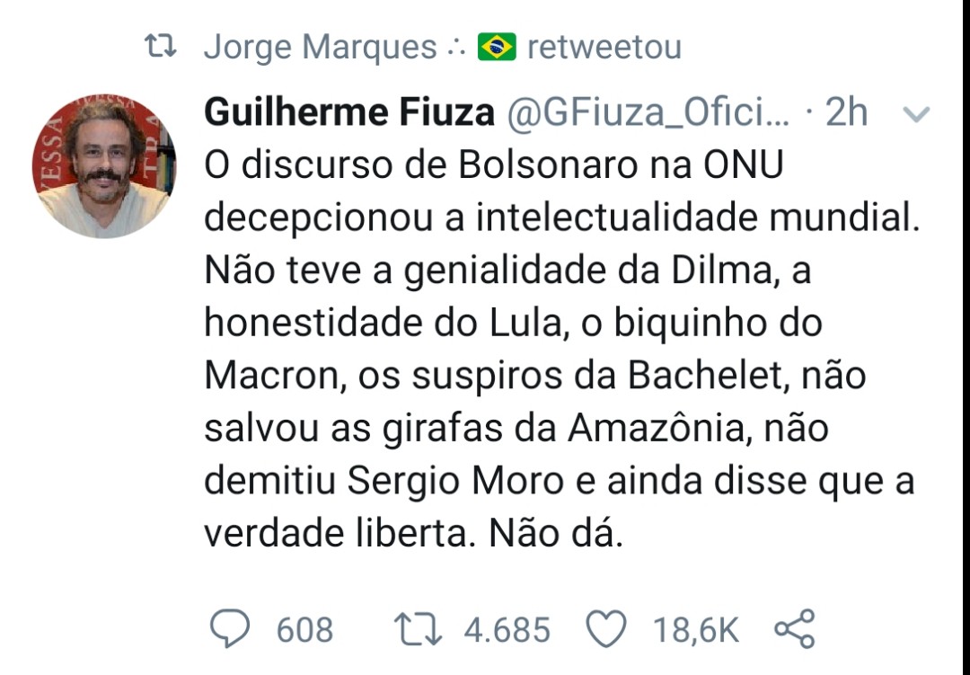Like the tweet with the heart icon
970x675 pixels.
606,628
